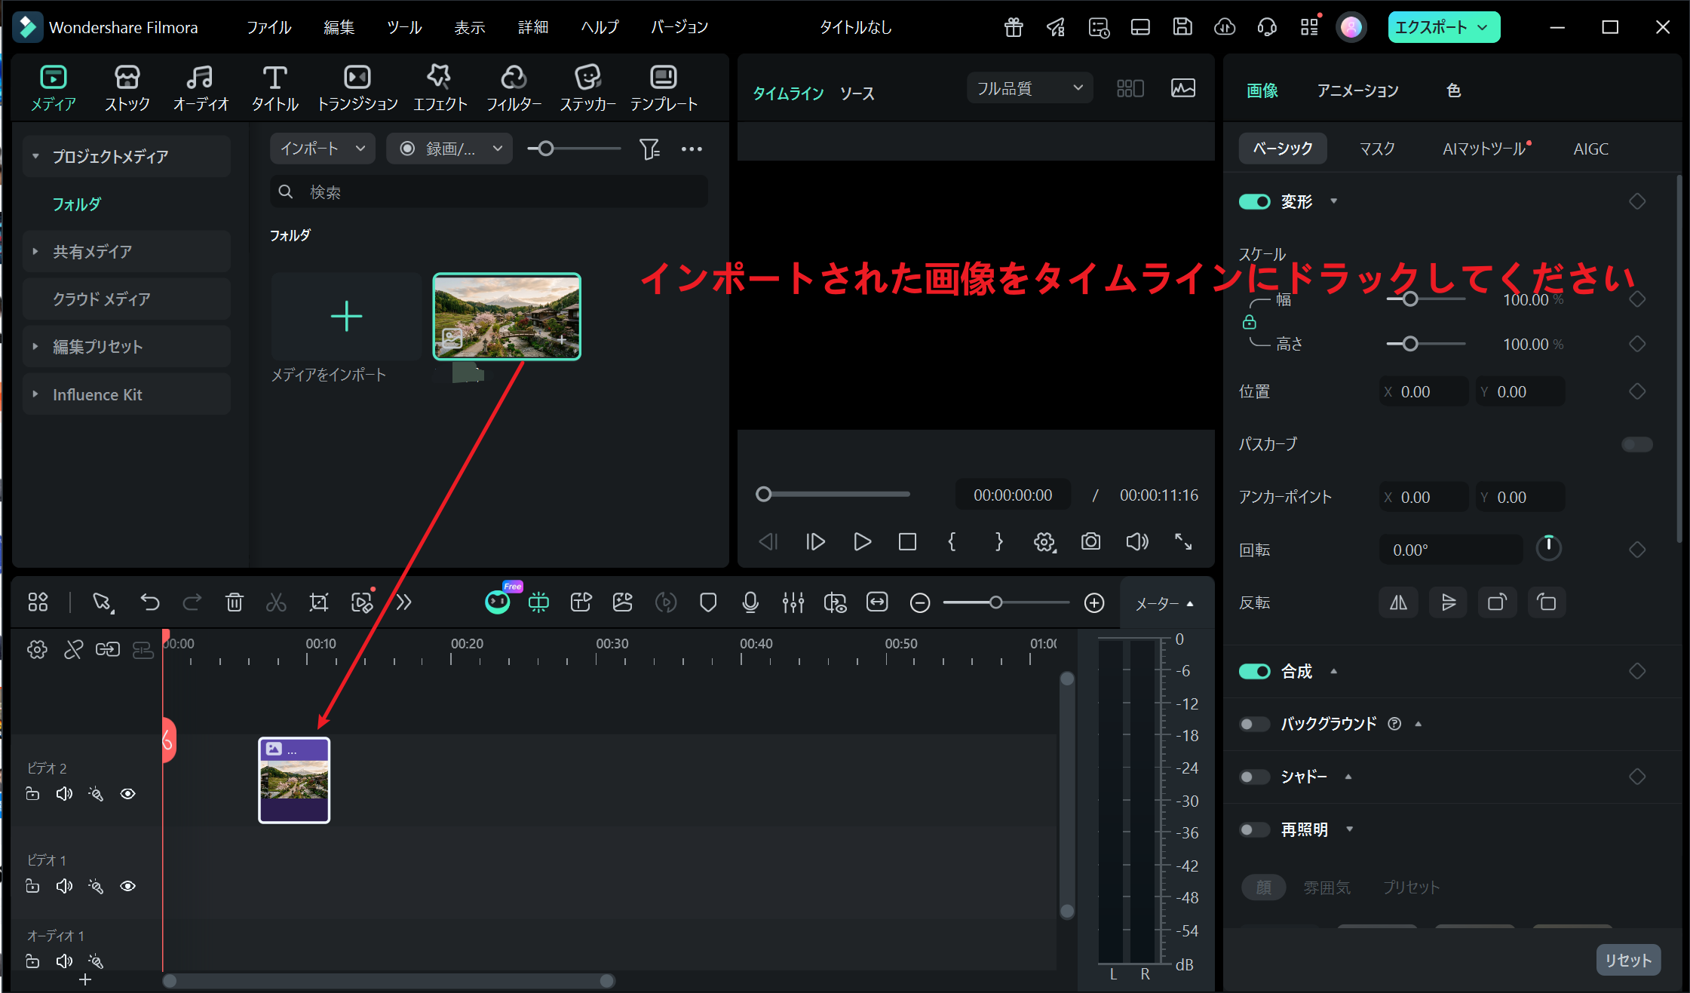Screen dimensions: 1690x993
Task: Enter fullscreen preview with expand arrows
Action: 1183,541
